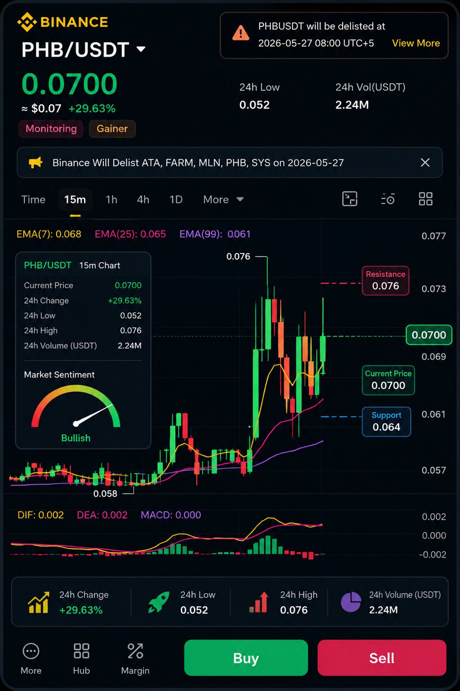460x691 pixels.
Task: Click the 24h Low 0.052 header stat
Action: (x=259, y=96)
